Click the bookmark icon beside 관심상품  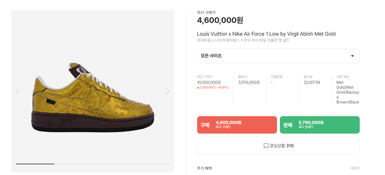266,146
